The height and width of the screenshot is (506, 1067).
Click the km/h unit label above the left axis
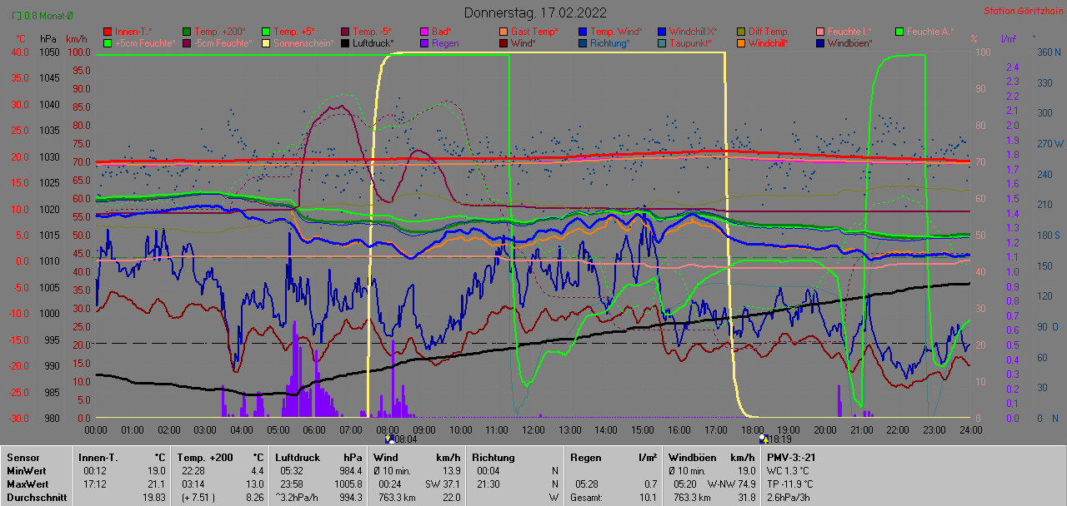[77, 39]
